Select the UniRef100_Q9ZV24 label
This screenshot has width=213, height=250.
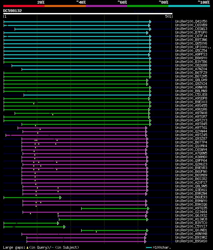(191, 84)
